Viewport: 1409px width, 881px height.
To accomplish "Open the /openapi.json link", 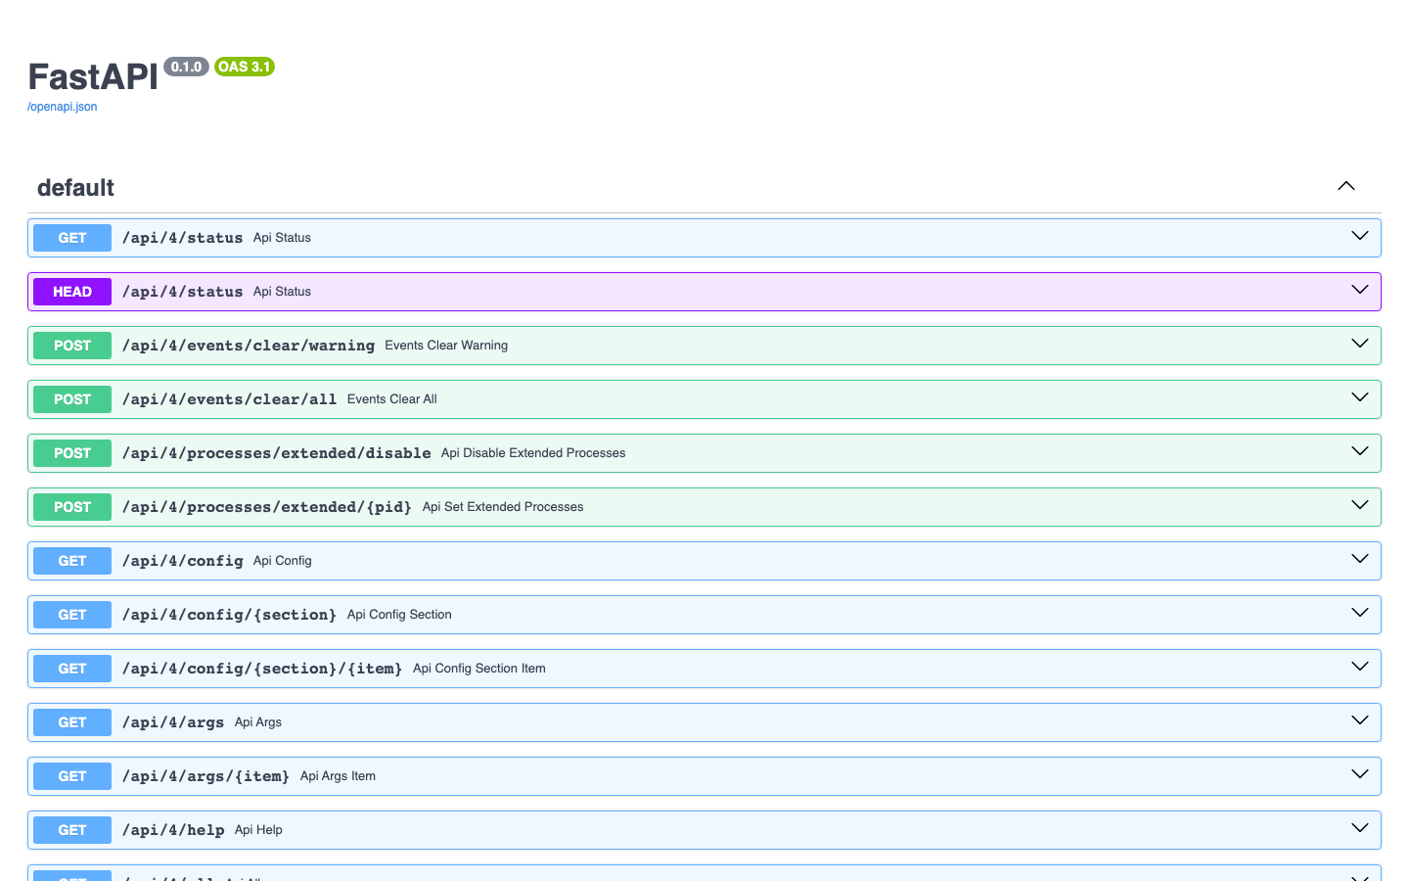I will coord(63,107).
